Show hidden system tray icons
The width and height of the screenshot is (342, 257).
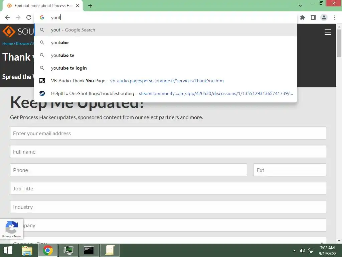point(295,251)
